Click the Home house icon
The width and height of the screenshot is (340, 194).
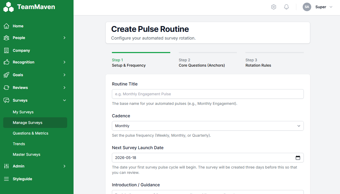click(6, 26)
